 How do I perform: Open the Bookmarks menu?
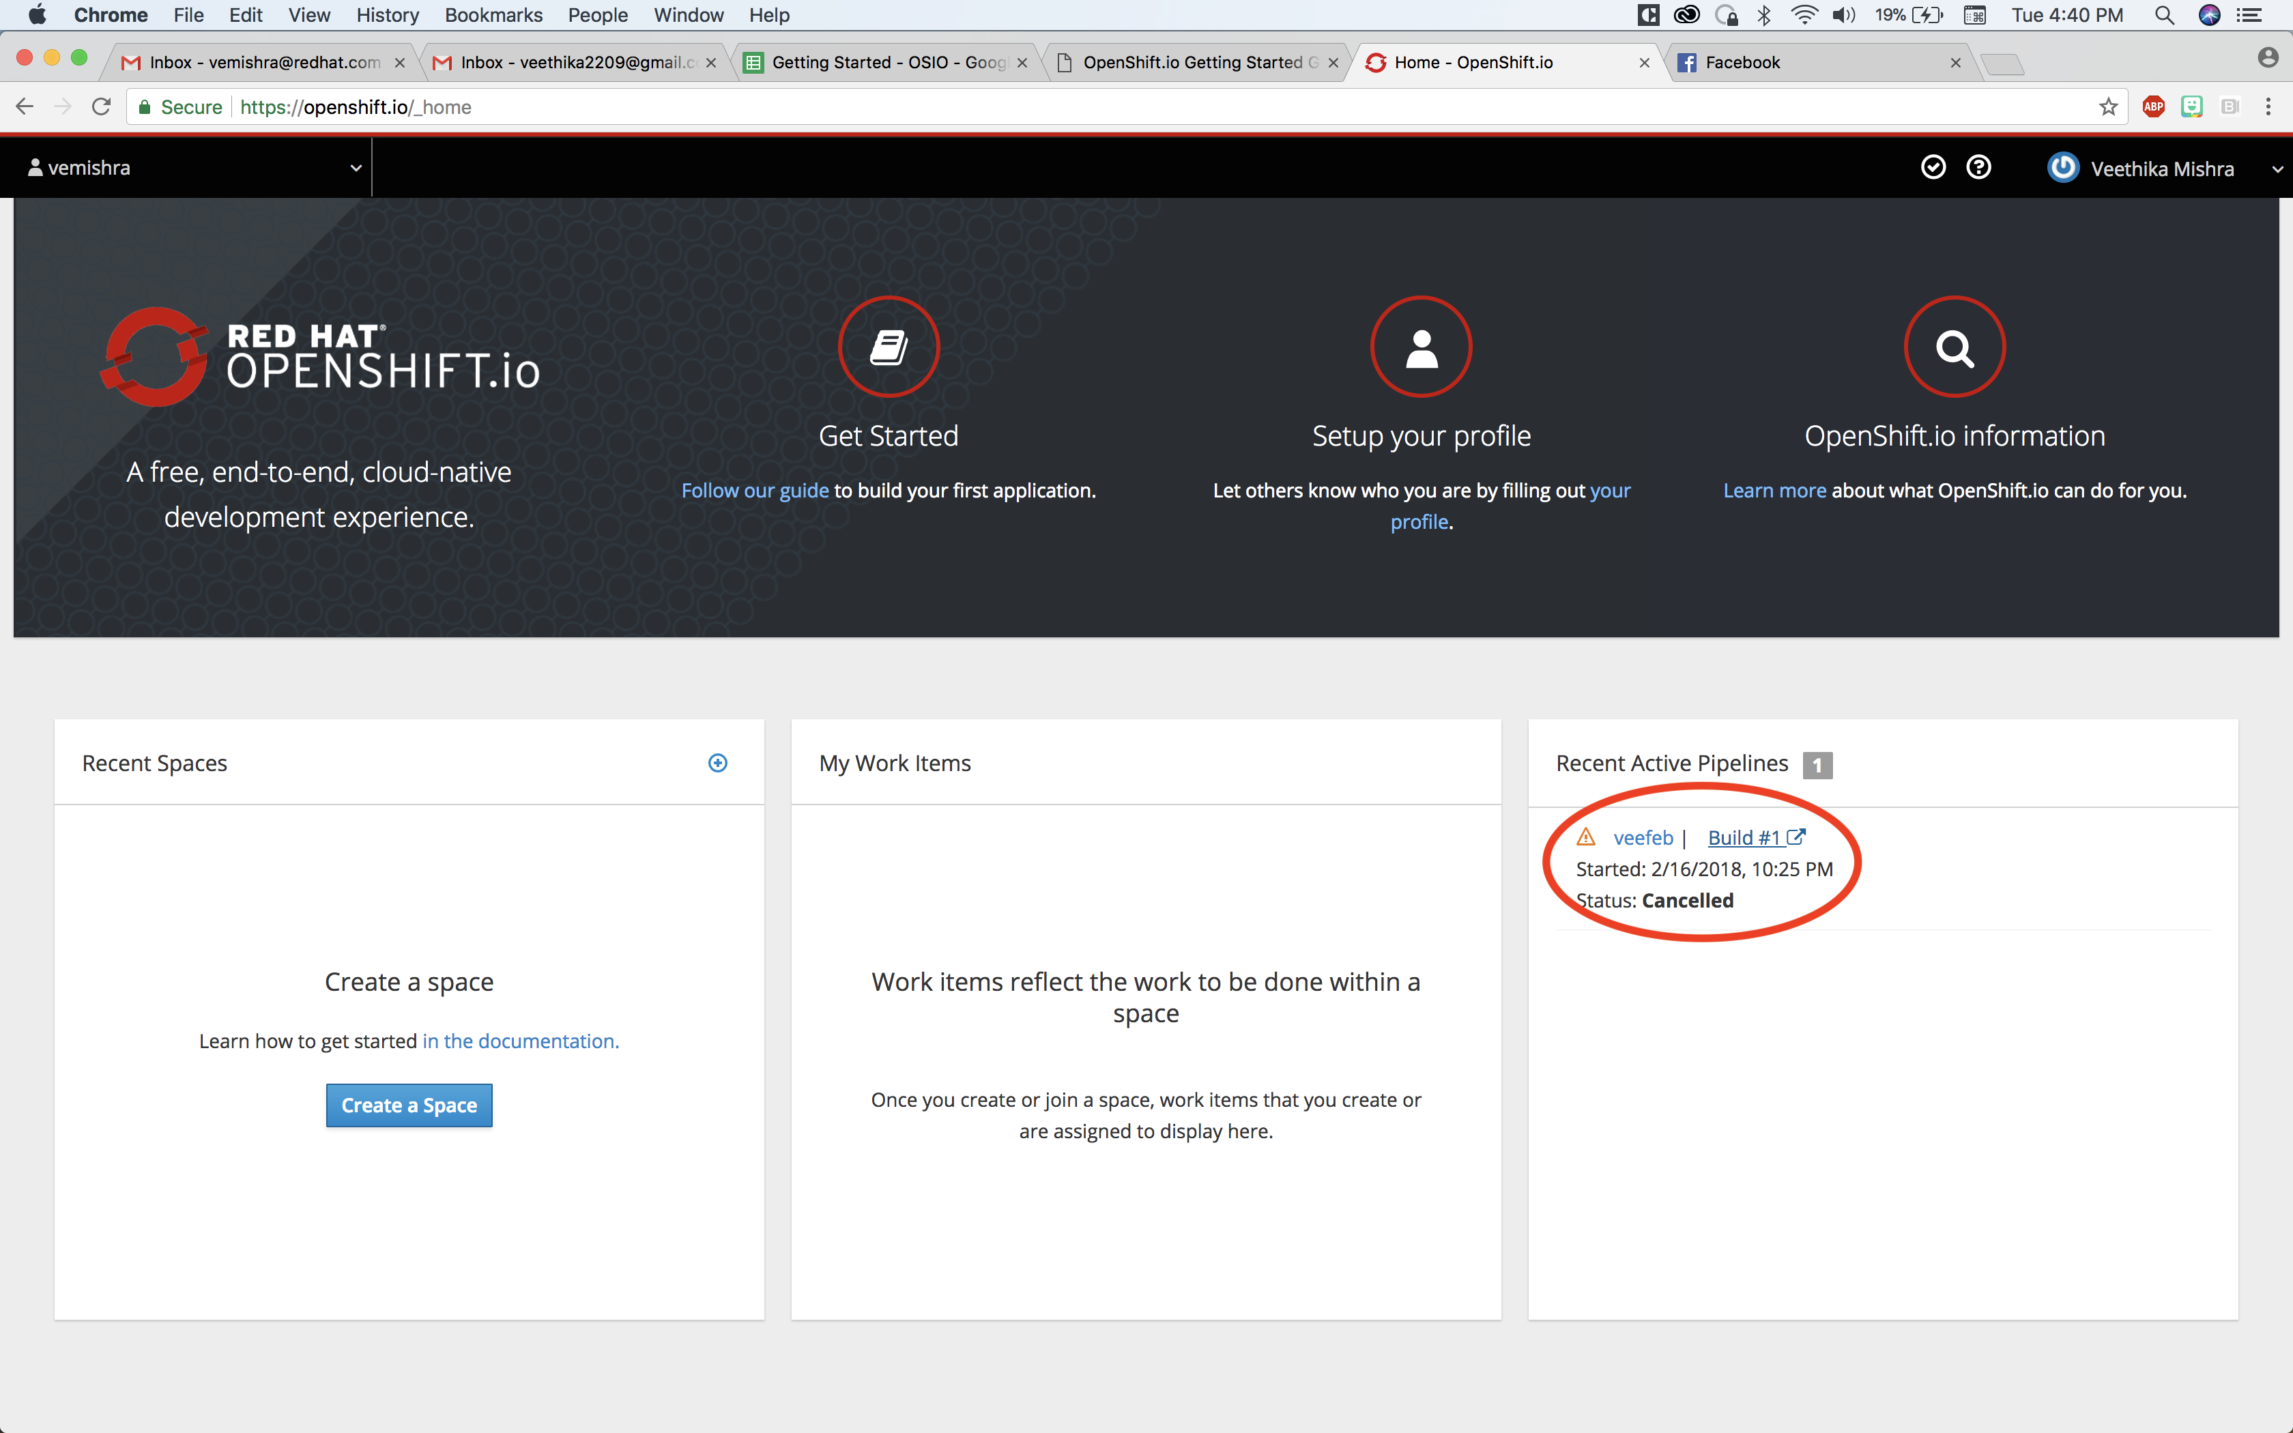point(493,14)
